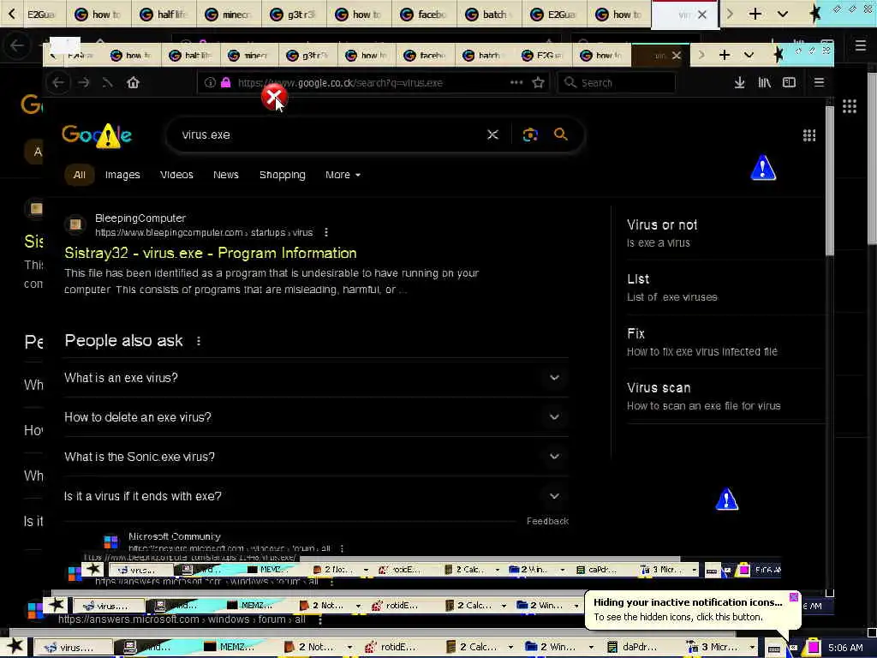The image size is (877, 658).
Task: Run the search with the orange magnifier icon
Action: pyautogui.click(x=560, y=135)
